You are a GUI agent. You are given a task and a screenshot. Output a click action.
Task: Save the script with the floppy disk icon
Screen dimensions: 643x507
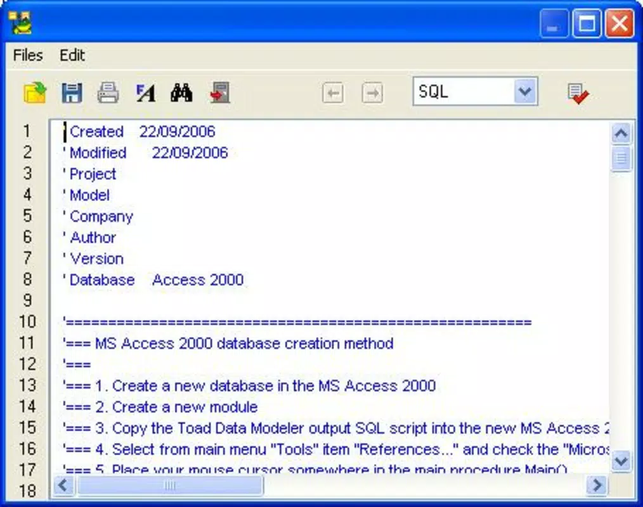click(x=72, y=93)
